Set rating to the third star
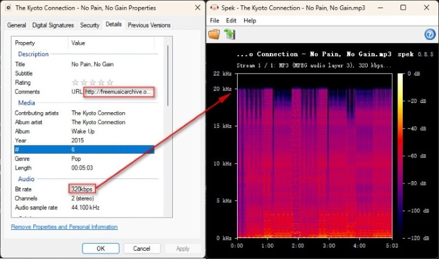Viewport: 439px width, 259px height. pos(92,82)
